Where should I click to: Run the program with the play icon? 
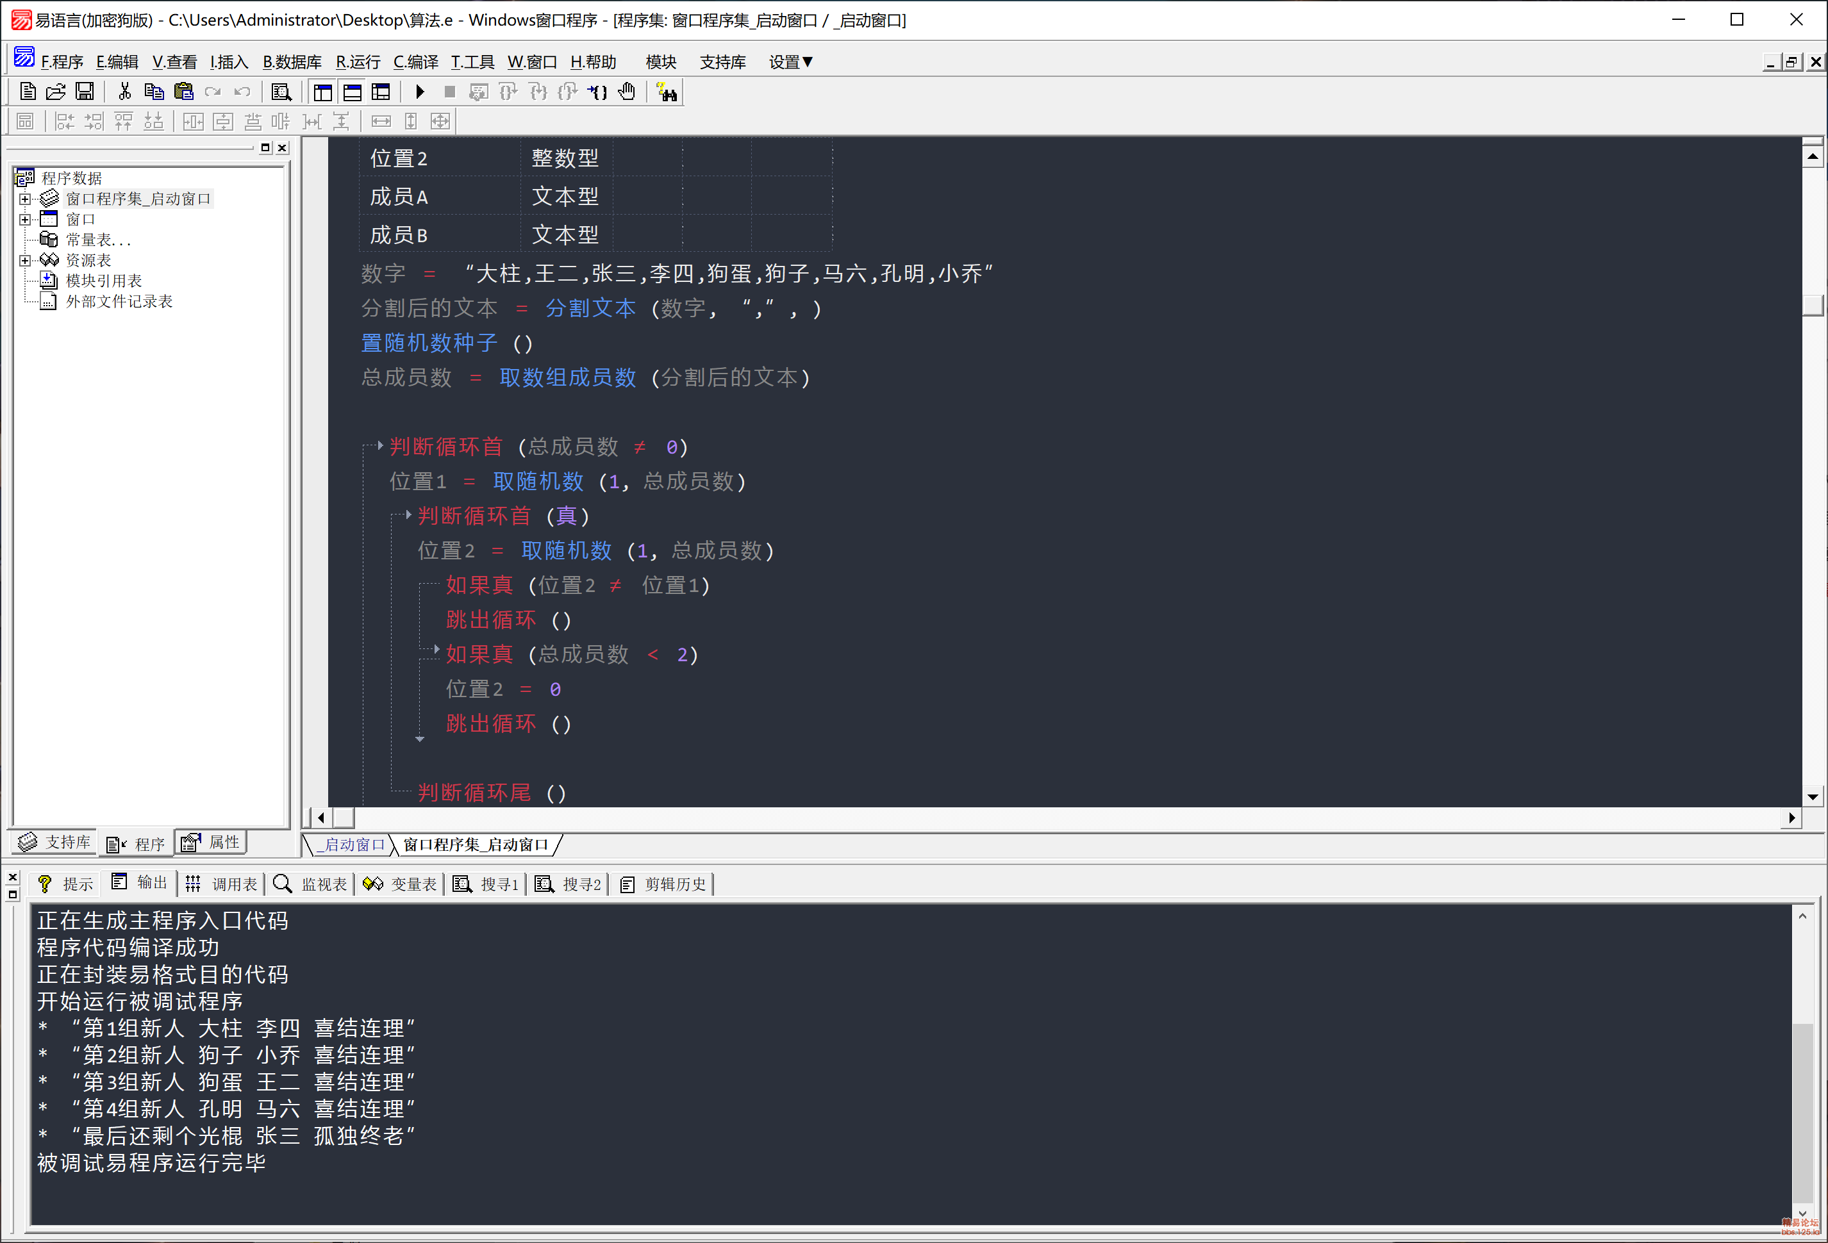[x=420, y=92]
